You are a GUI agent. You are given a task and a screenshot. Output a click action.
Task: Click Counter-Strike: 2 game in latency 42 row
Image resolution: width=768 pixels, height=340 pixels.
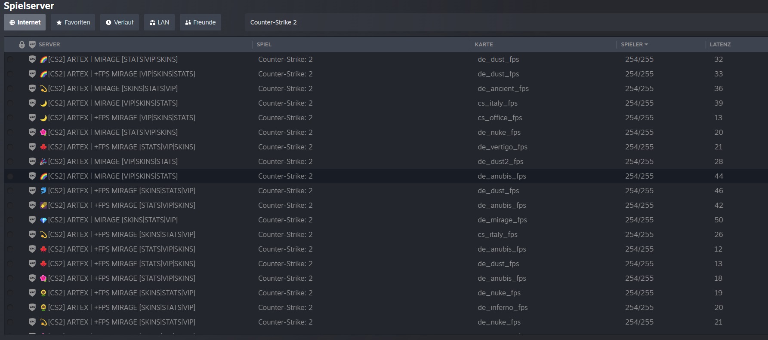pos(285,205)
